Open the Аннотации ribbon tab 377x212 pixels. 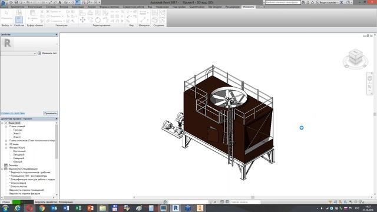coord(78,7)
